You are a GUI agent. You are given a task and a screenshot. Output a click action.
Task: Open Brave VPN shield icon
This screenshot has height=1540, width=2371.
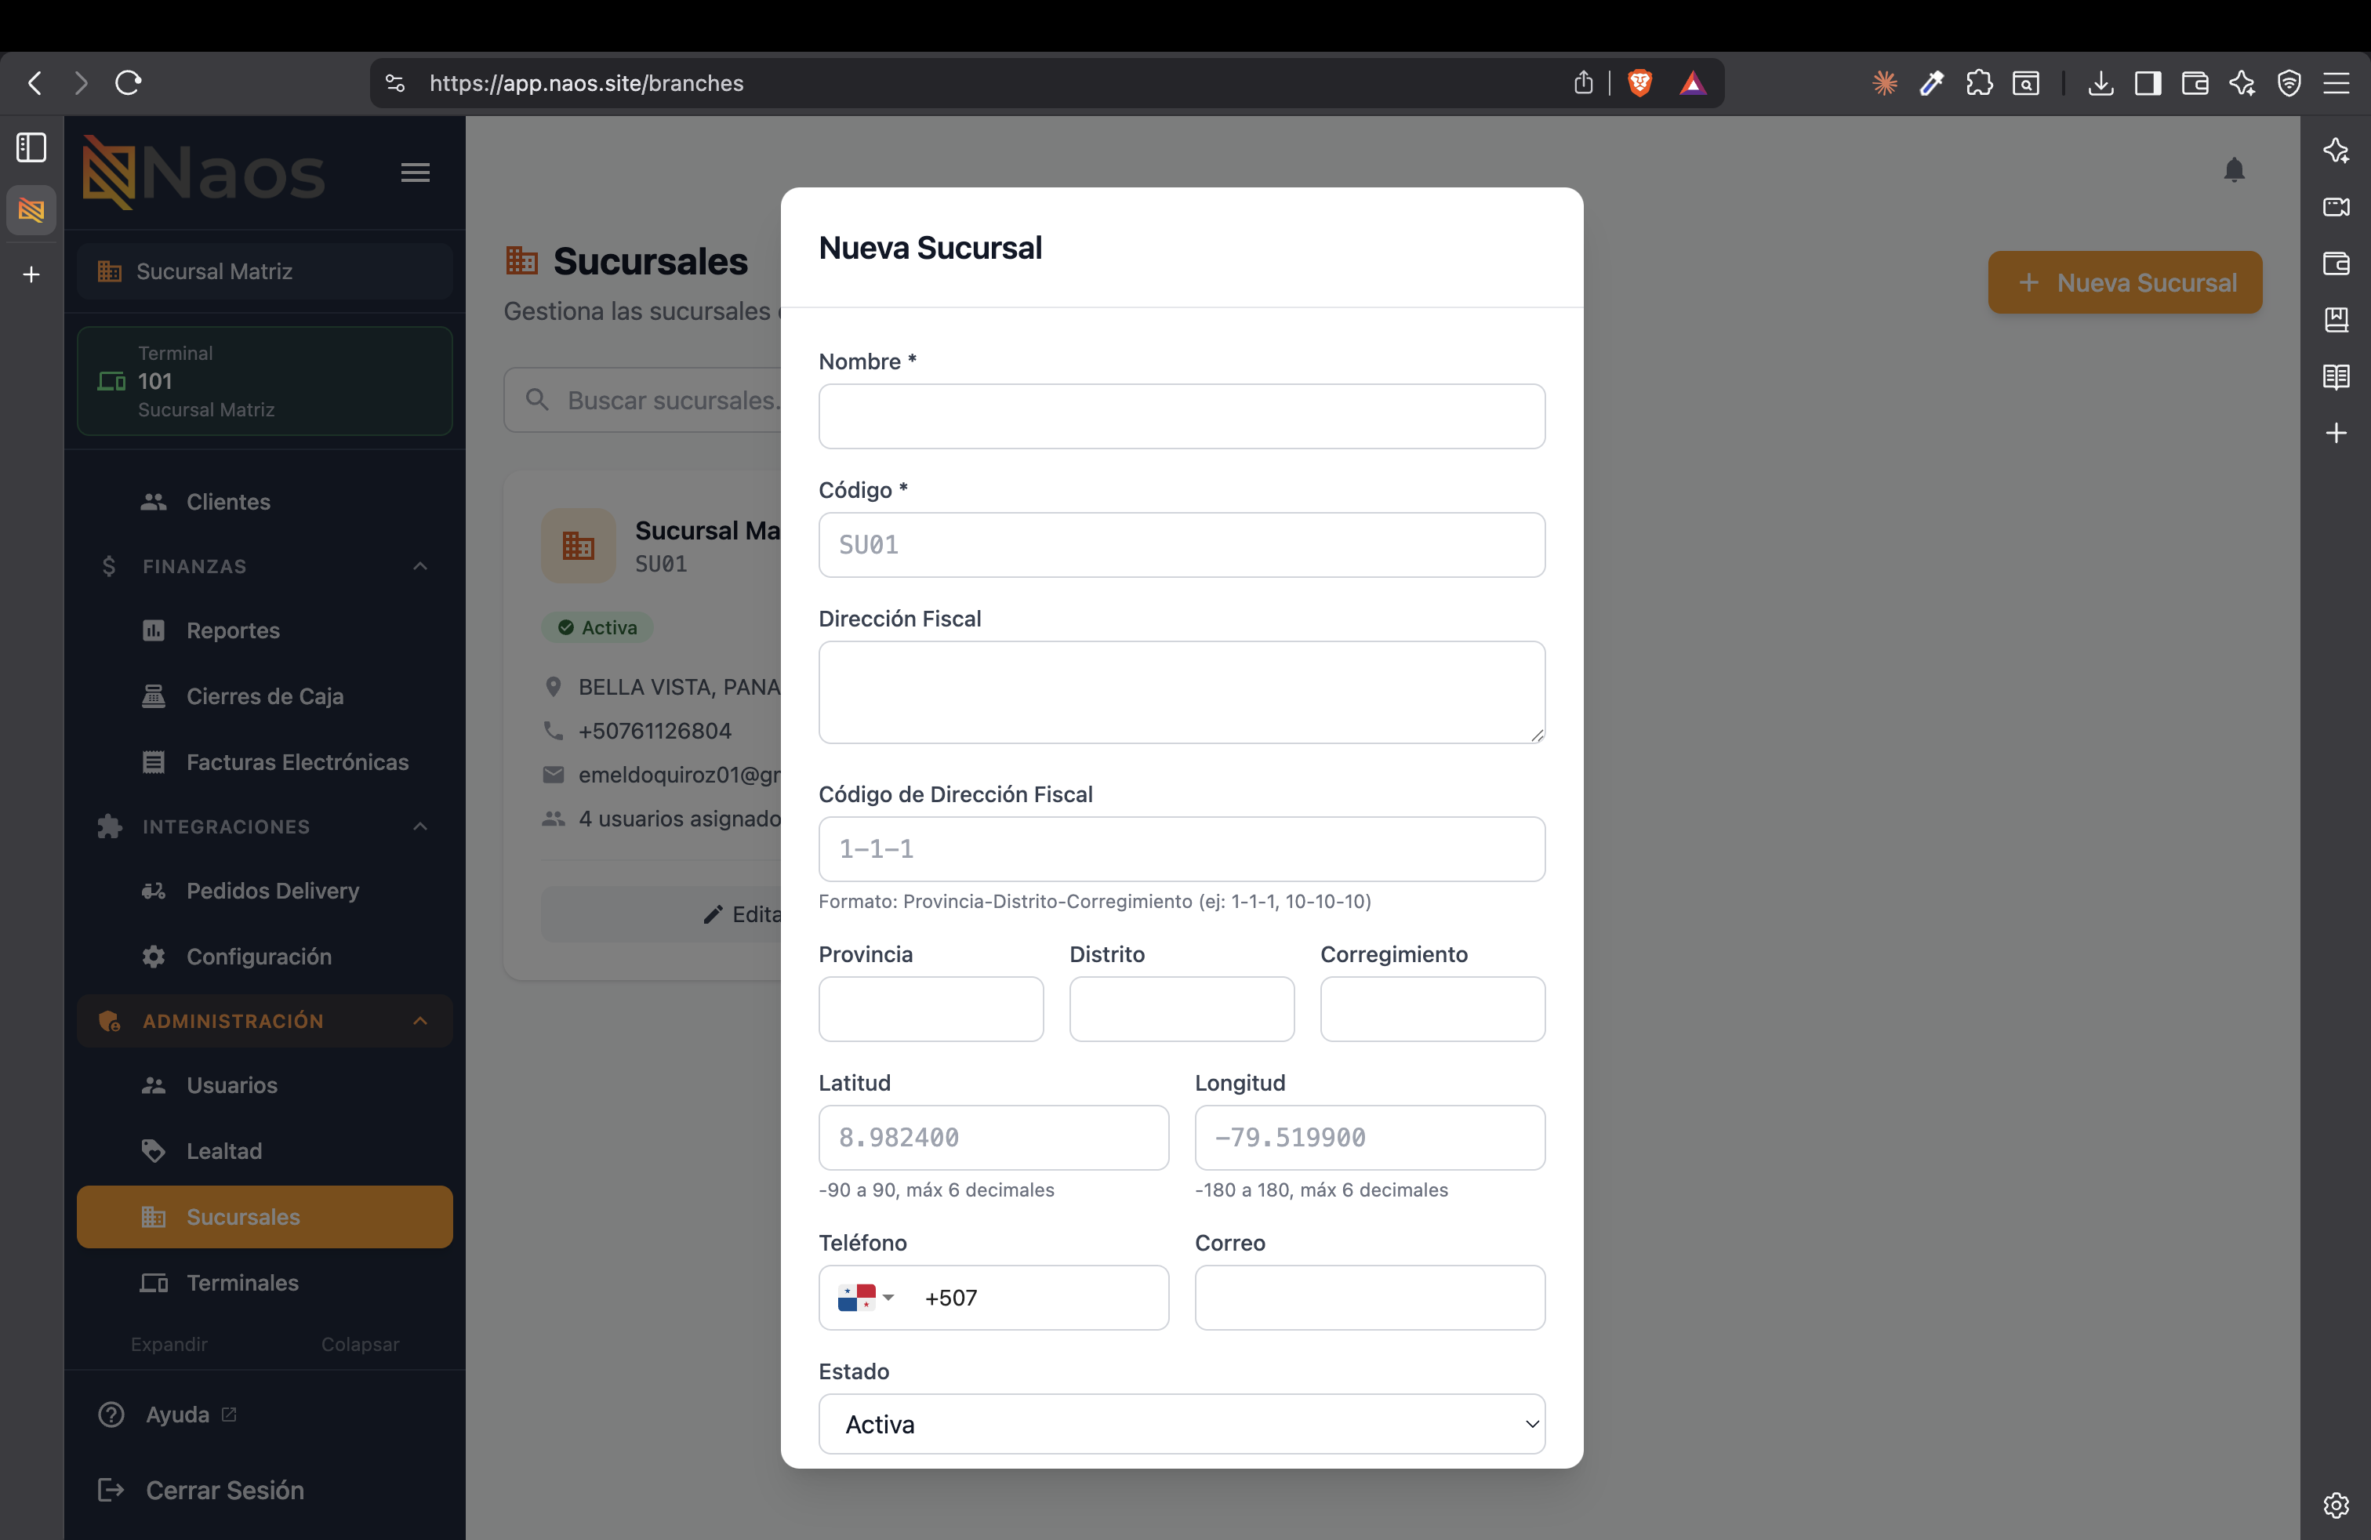click(x=2289, y=82)
